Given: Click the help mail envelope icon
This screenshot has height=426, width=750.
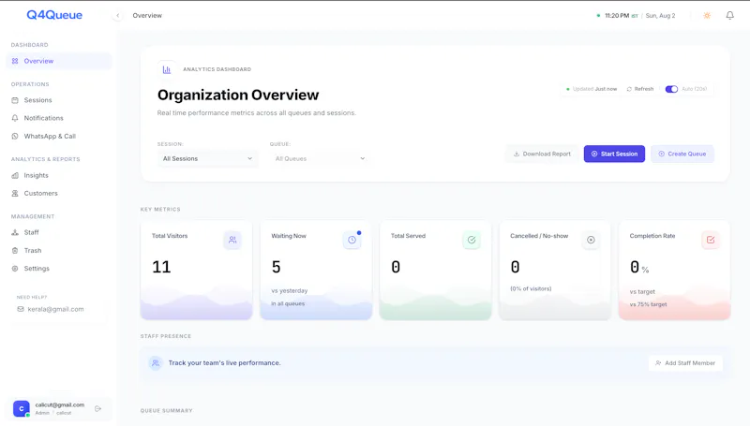Looking at the screenshot, I should click(x=21, y=309).
